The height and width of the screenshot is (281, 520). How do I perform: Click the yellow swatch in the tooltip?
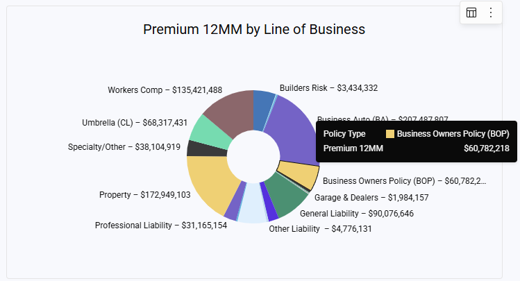(x=390, y=134)
